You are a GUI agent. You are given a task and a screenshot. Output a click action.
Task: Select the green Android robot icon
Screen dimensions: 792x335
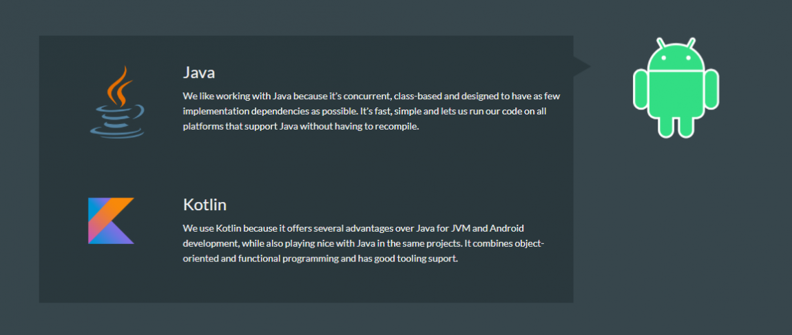676,88
